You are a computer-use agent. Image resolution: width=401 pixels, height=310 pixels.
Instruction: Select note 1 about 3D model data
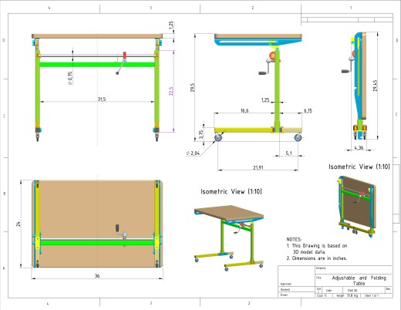(317, 249)
